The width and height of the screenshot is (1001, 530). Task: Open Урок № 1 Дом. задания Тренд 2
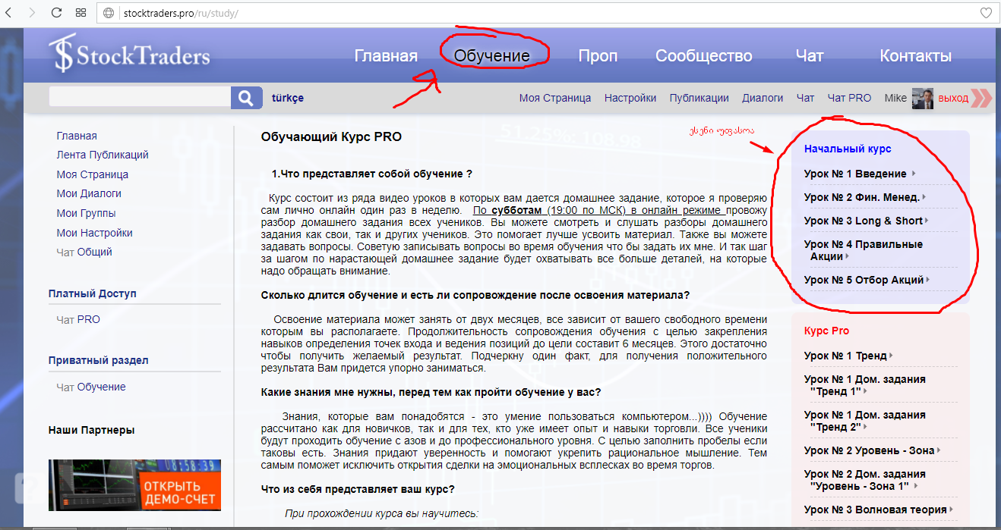coord(864,421)
